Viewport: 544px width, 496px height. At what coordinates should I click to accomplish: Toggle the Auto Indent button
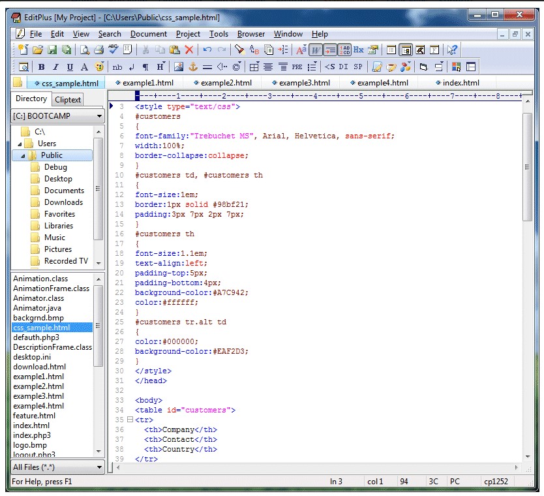point(330,50)
